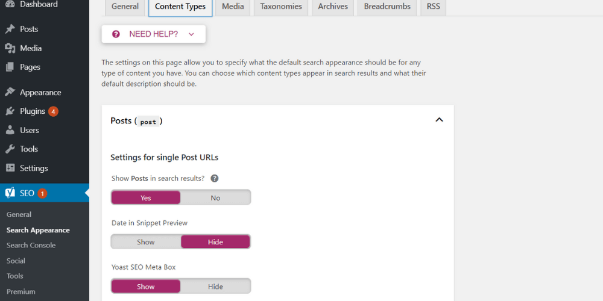Switch to the Taxonomies tab

tap(281, 7)
